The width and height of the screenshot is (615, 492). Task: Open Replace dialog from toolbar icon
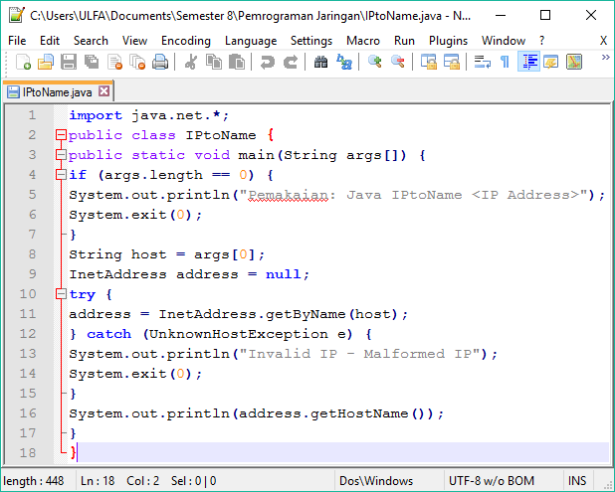point(344,62)
